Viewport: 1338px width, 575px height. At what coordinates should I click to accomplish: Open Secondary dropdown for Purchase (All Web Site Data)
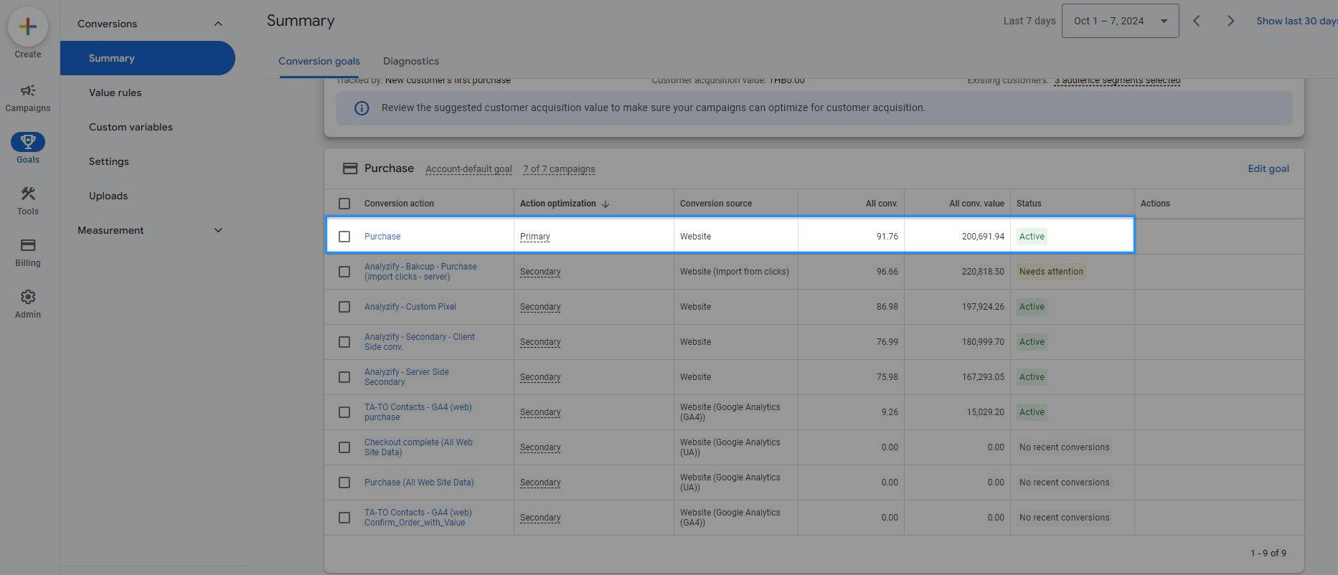(540, 483)
